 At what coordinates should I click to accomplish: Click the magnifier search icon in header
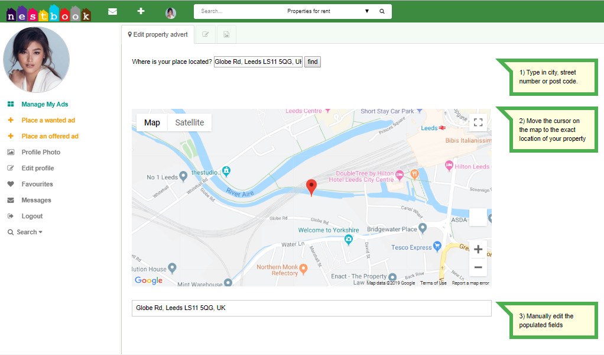pyautogui.click(x=382, y=11)
